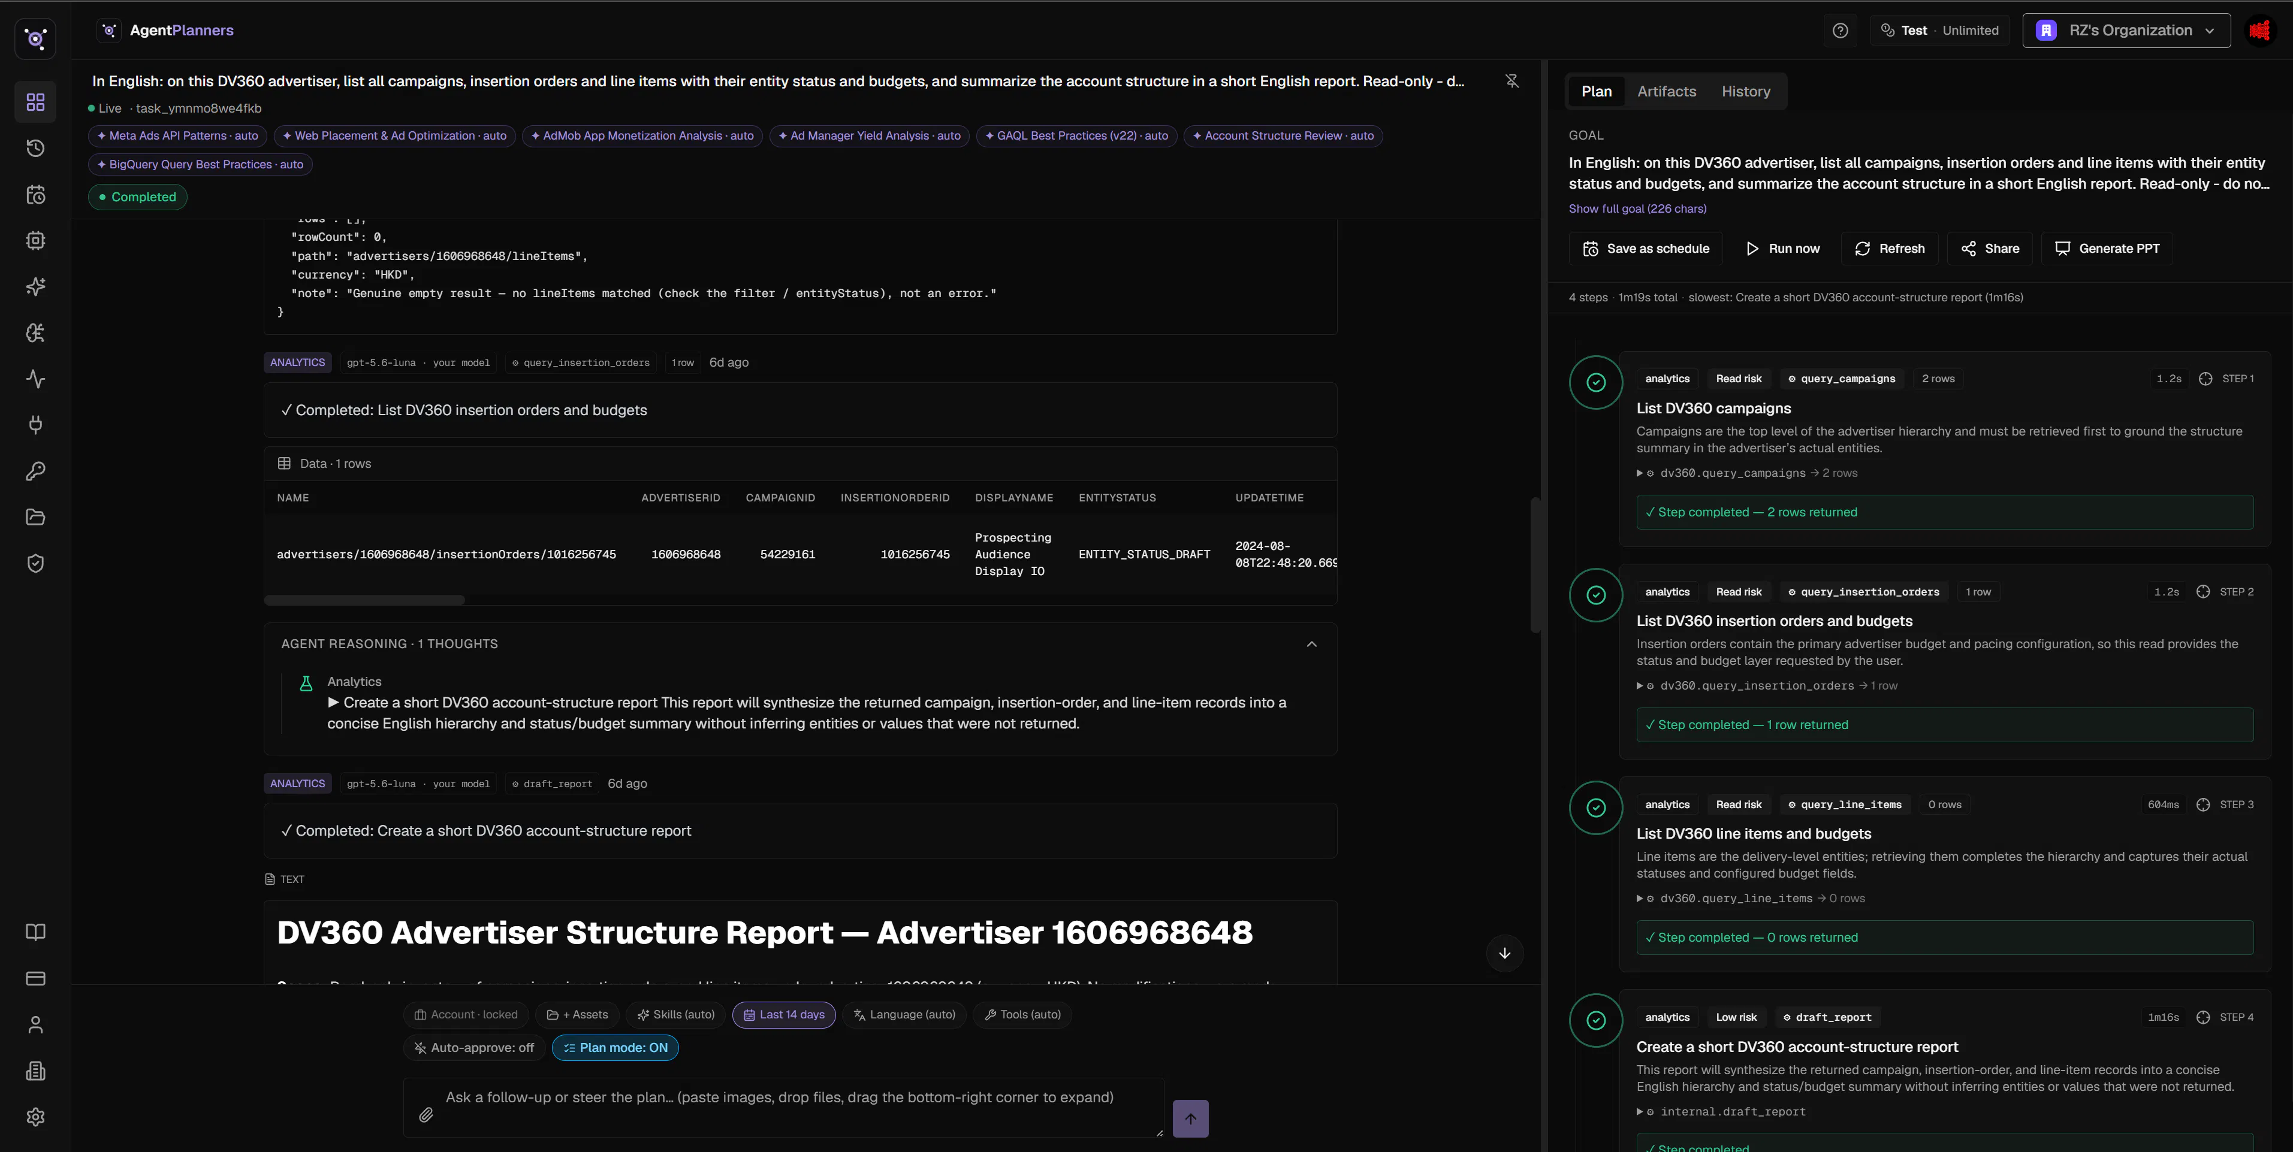Click the Generate PPT button
This screenshot has width=2293, height=1152.
tap(2107, 249)
